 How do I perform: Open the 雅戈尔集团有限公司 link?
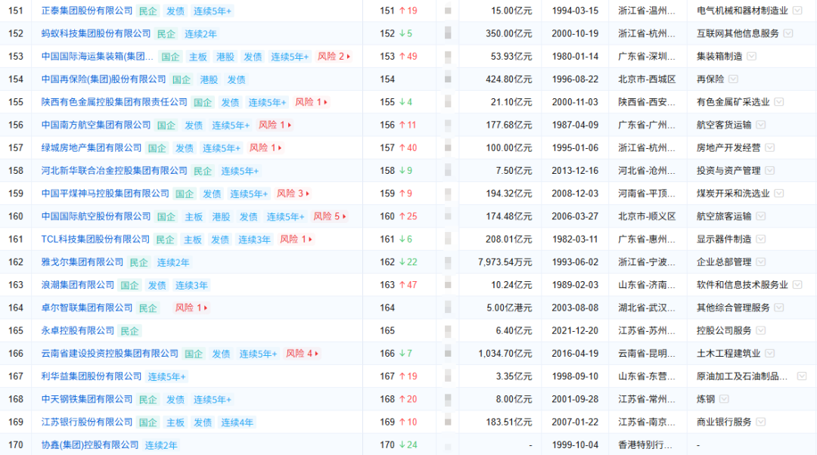coord(82,262)
